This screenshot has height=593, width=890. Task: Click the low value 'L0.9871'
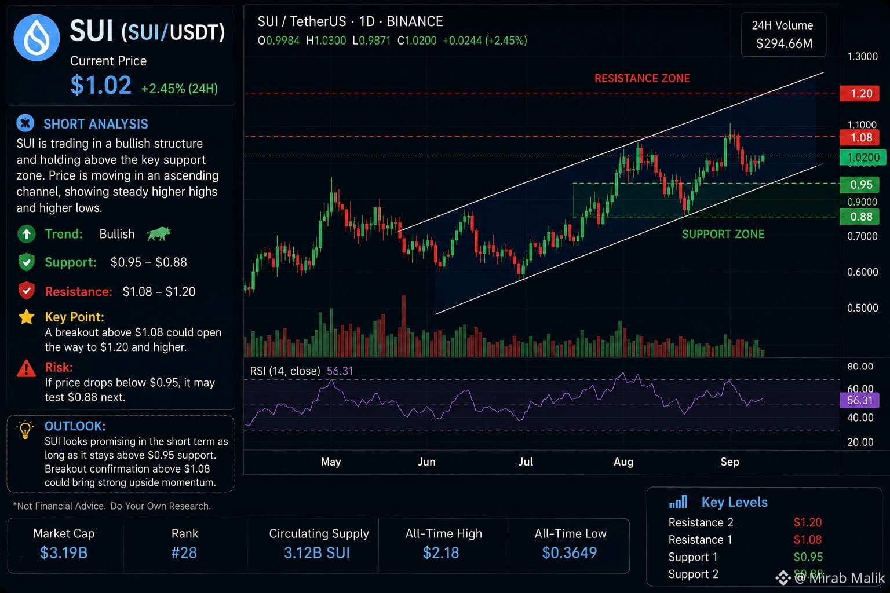pyautogui.click(x=371, y=41)
